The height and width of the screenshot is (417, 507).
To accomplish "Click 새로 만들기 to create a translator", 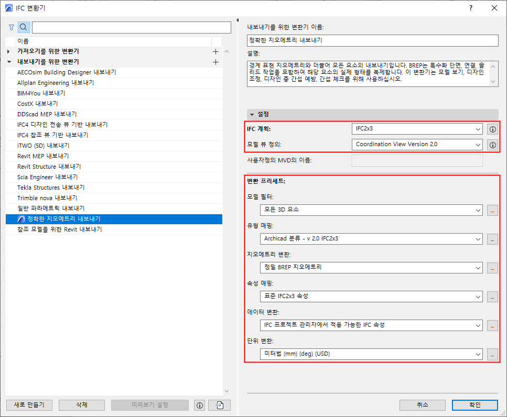I will [x=29, y=404].
